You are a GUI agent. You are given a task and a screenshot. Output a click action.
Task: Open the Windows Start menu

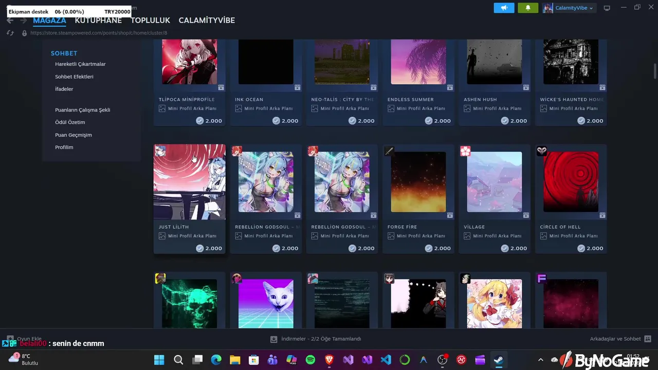(159, 360)
